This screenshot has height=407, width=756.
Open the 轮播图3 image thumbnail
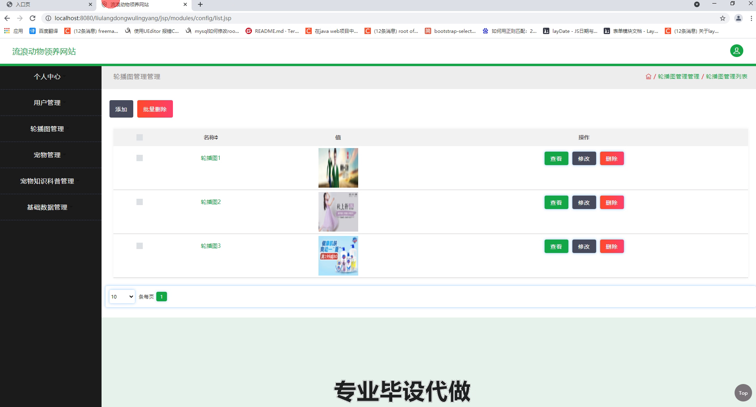338,256
